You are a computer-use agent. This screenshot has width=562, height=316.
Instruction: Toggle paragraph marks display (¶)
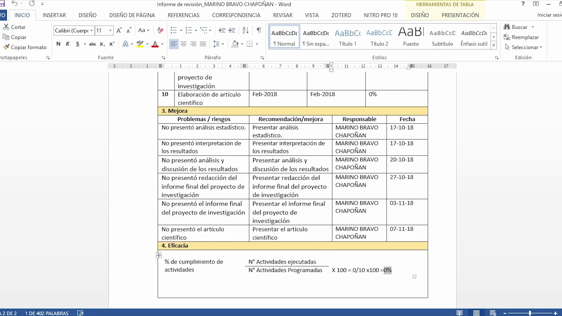tap(259, 30)
